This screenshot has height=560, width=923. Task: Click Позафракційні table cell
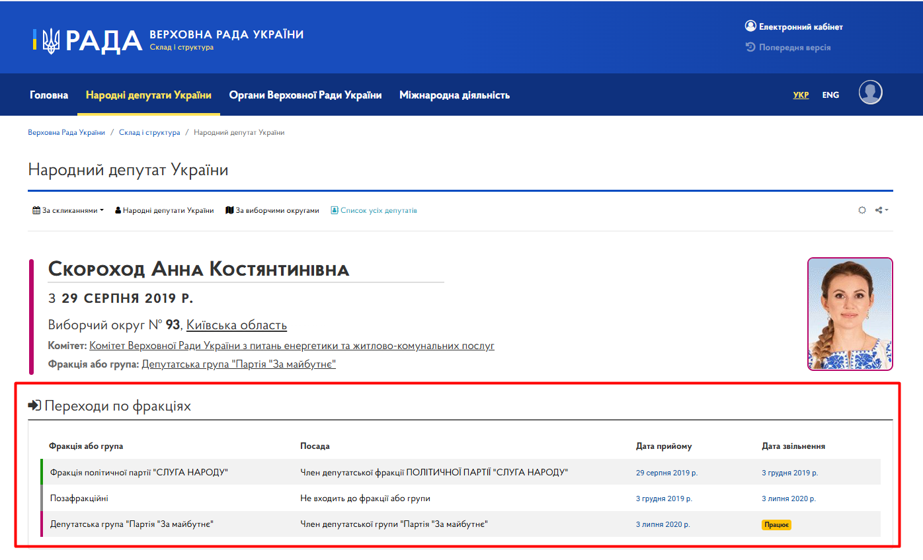point(79,498)
